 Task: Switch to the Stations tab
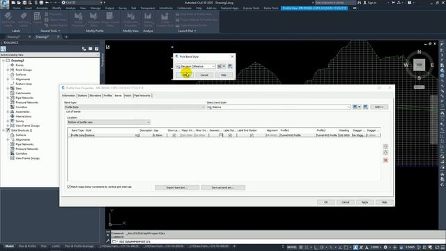coord(82,96)
